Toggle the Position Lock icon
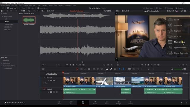Viewport: 190px width, 107px height. (x=115, y=69)
